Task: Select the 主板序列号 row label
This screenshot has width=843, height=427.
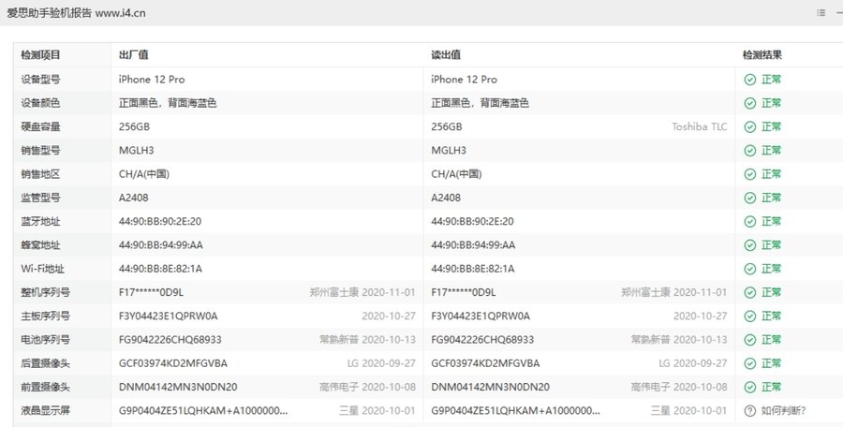Action: click(x=45, y=317)
